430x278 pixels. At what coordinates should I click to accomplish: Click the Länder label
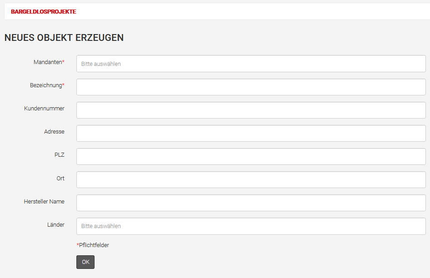pyautogui.click(x=55, y=225)
